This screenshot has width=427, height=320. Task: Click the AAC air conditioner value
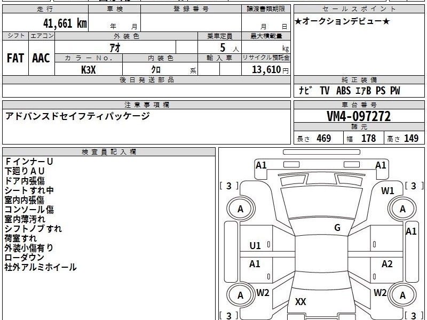[41, 58]
